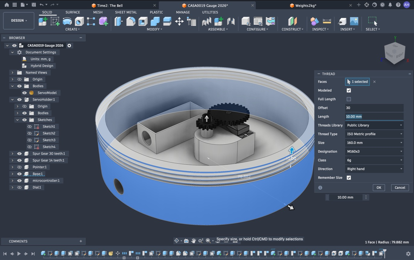This screenshot has height=260, width=414.
Task: Select the Fillet tool in the toolbar
Action: click(131, 21)
